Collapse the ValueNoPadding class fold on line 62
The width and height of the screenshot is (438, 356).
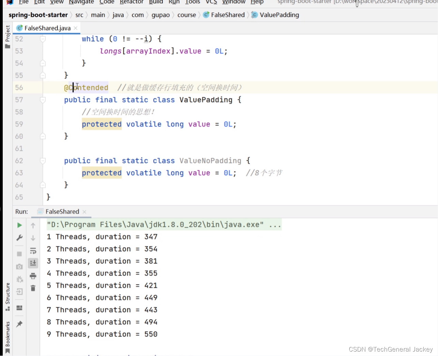point(43,161)
